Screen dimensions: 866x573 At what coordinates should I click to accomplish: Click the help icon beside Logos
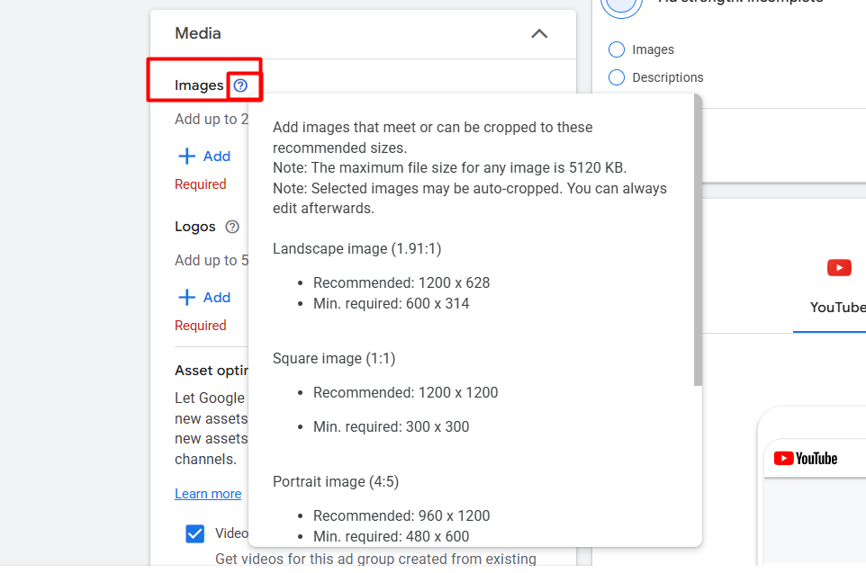(x=232, y=227)
